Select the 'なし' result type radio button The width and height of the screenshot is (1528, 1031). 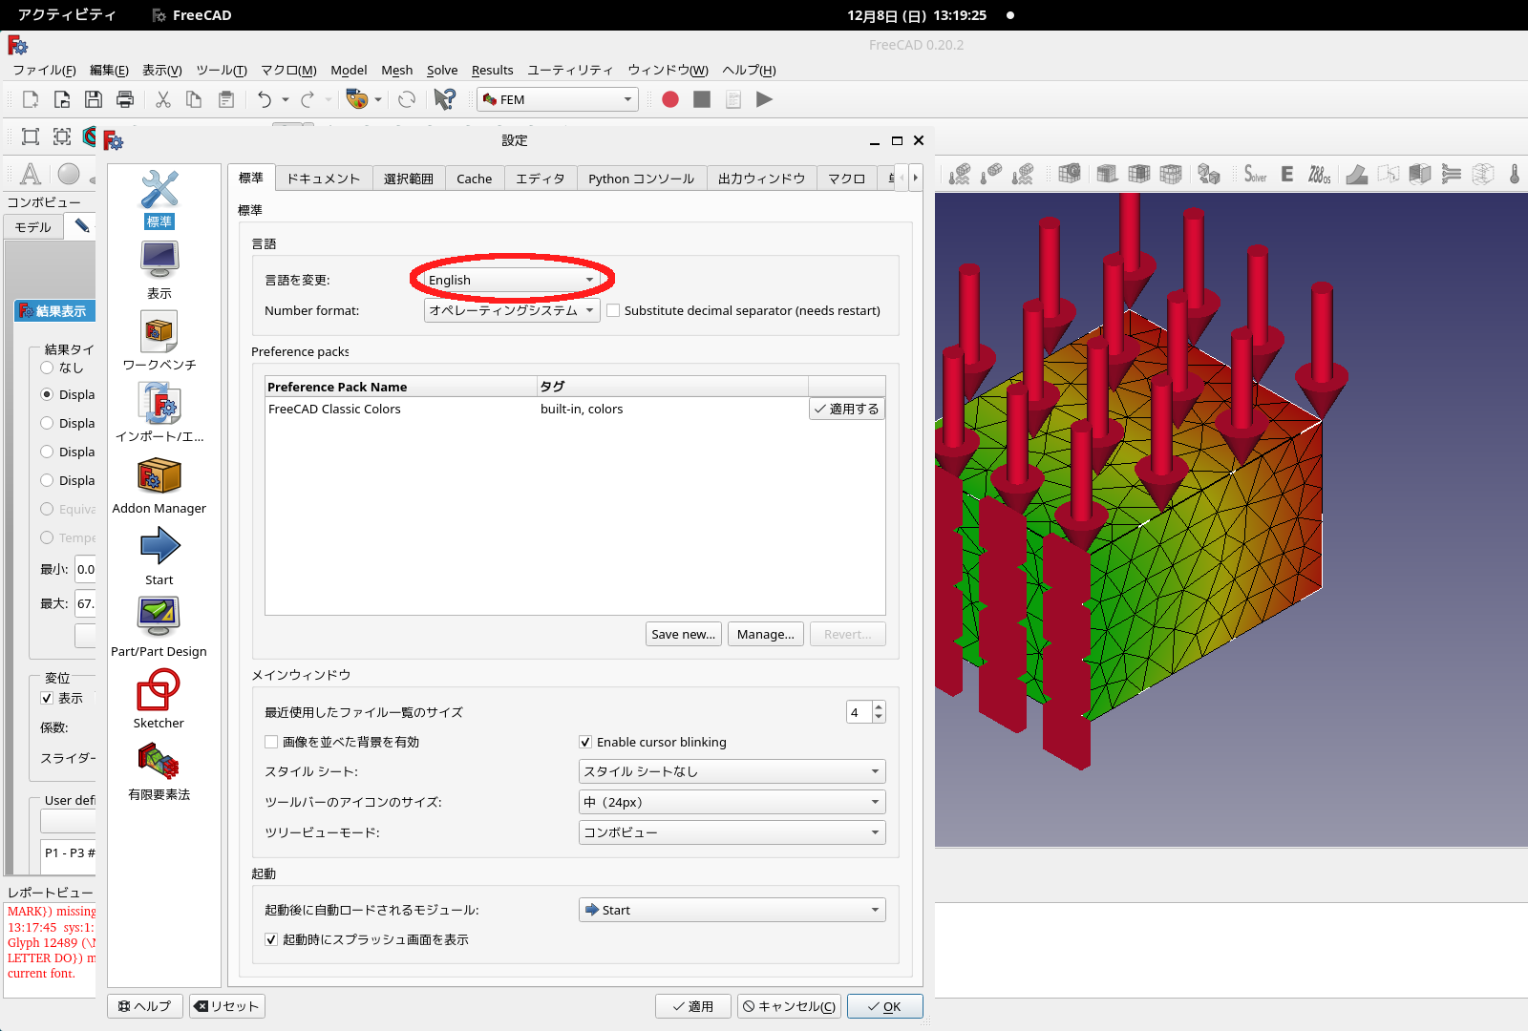click(47, 368)
